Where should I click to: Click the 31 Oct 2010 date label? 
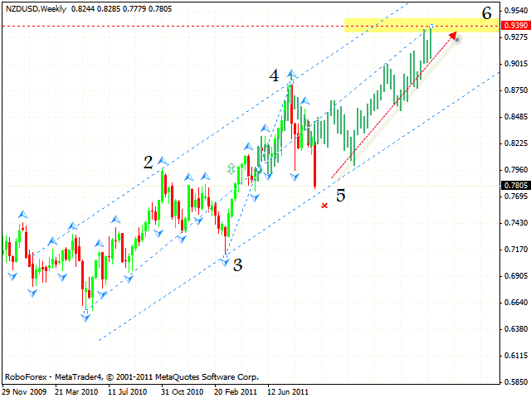[x=182, y=391]
